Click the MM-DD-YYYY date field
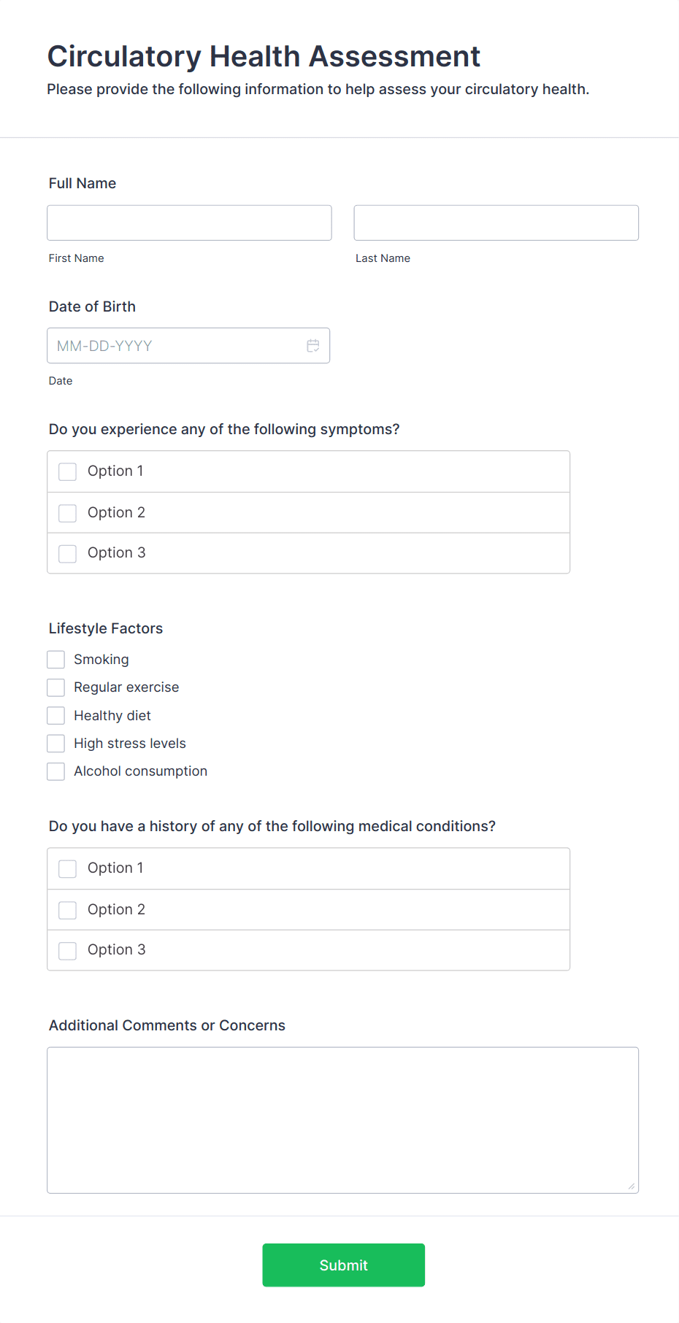Screen dimensions: 679x1323 point(175,346)
